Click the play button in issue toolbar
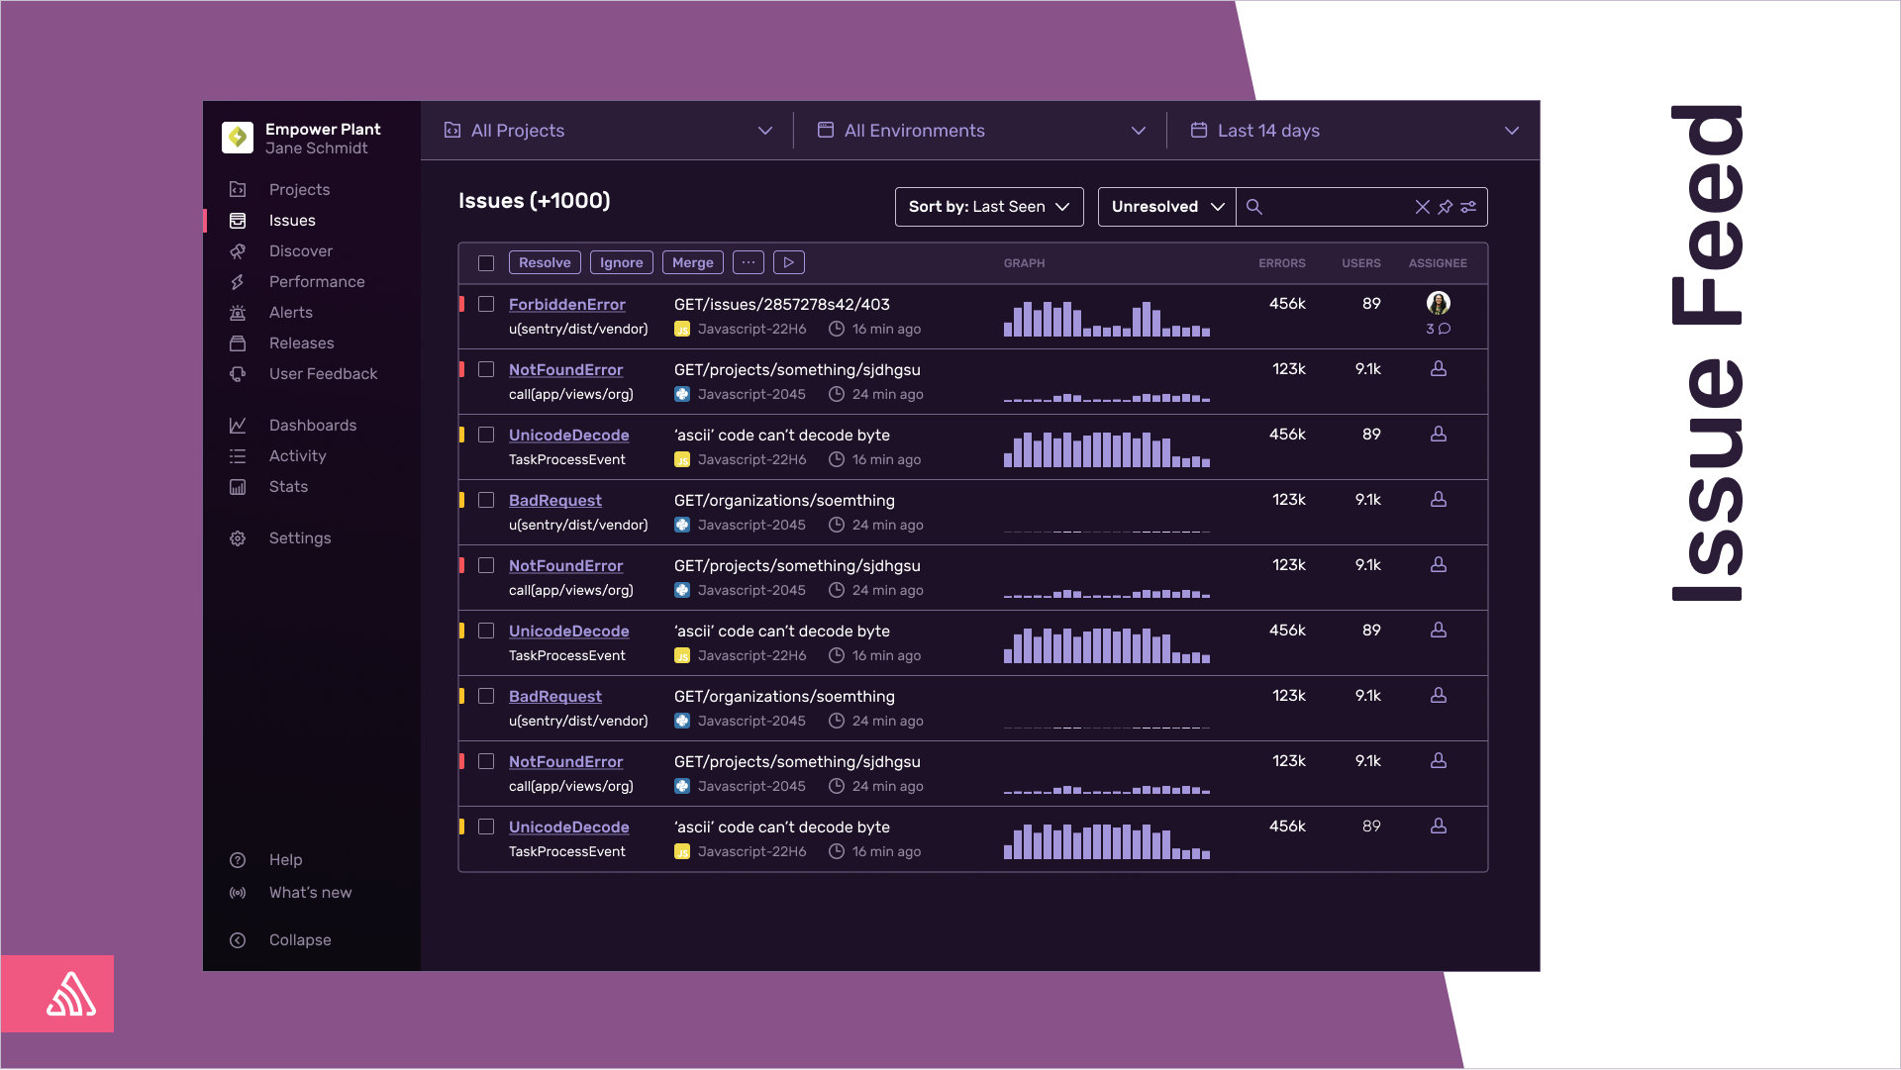This screenshot has height=1070, width=1901. tap(788, 262)
